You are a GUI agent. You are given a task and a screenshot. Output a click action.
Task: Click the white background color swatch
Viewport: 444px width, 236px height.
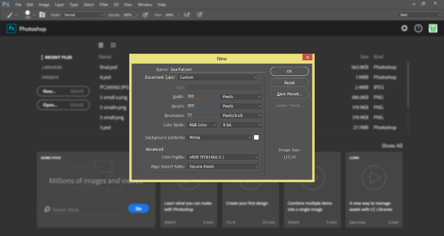tap(256, 137)
